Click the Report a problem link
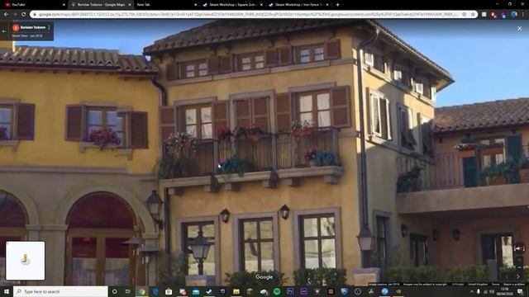The height and width of the screenshot is (297, 529). [x=514, y=285]
